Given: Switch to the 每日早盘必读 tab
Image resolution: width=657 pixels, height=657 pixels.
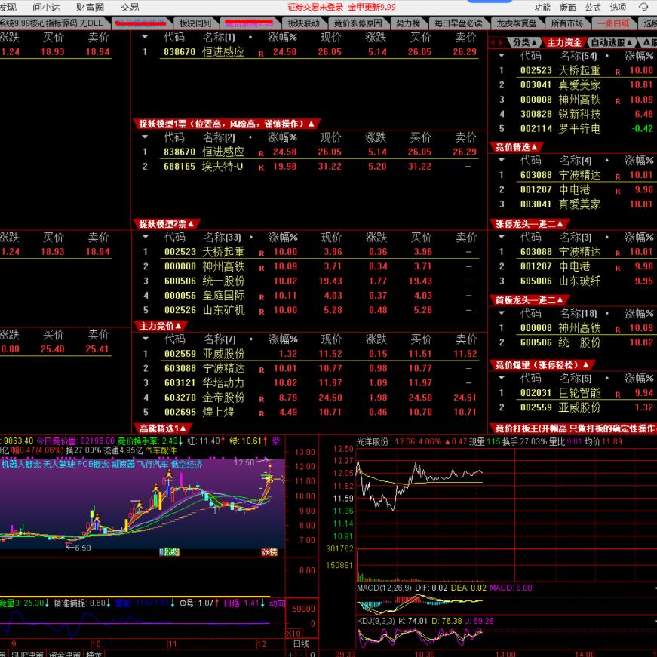Looking at the screenshot, I should (459, 23).
